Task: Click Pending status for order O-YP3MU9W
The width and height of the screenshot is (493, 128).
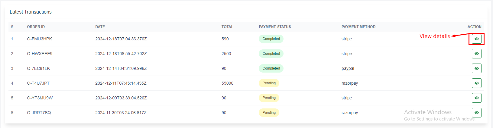Action: coord(269,98)
